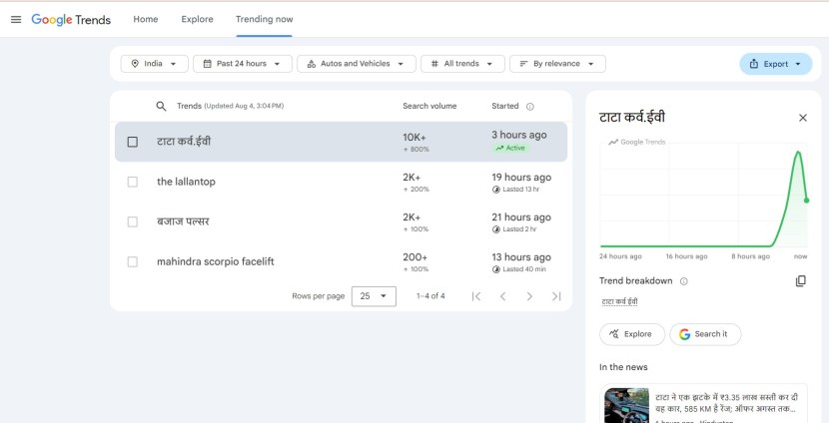Select the Trending now tab
The width and height of the screenshot is (829, 423).
(265, 19)
